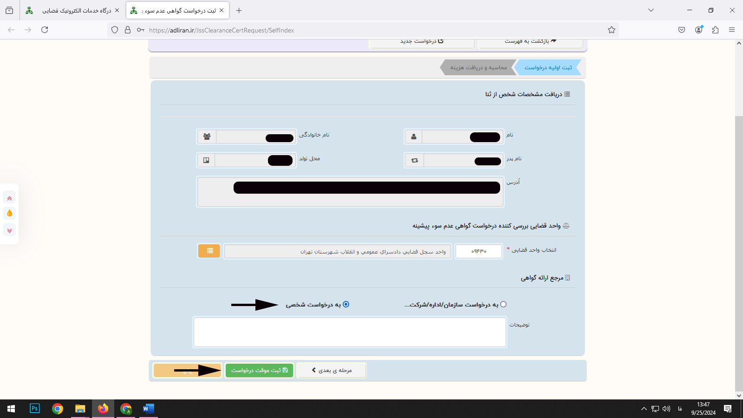Click the group icon beside the family name field
This screenshot has width=743, height=418.
point(207,137)
